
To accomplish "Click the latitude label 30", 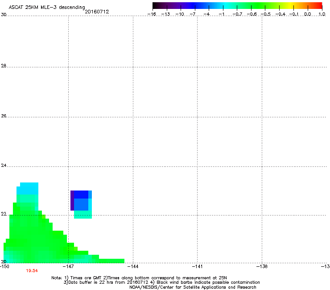I will pyautogui.click(x=4, y=15).
